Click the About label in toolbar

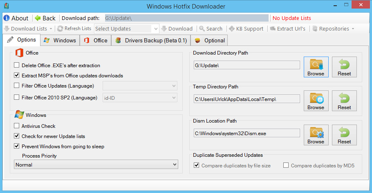[20, 18]
